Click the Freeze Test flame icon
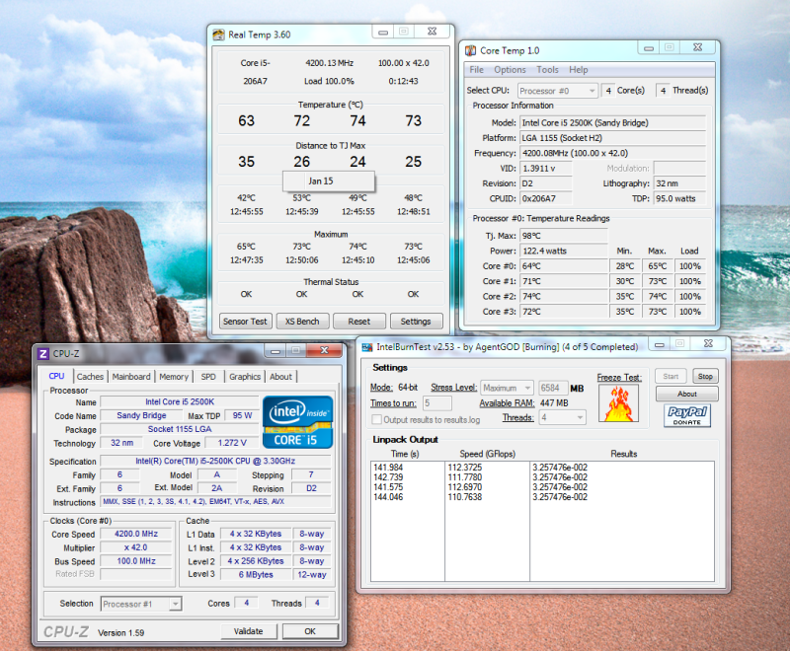This screenshot has width=790, height=651. pyautogui.click(x=619, y=403)
